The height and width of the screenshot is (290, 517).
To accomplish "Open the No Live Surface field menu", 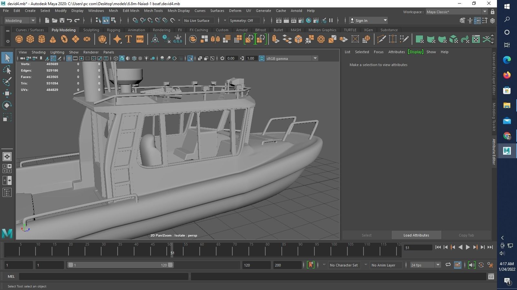I will (x=198, y=20).
